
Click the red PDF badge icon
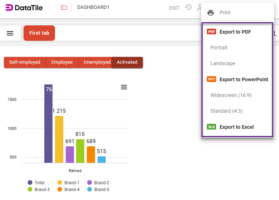[211, 32]
